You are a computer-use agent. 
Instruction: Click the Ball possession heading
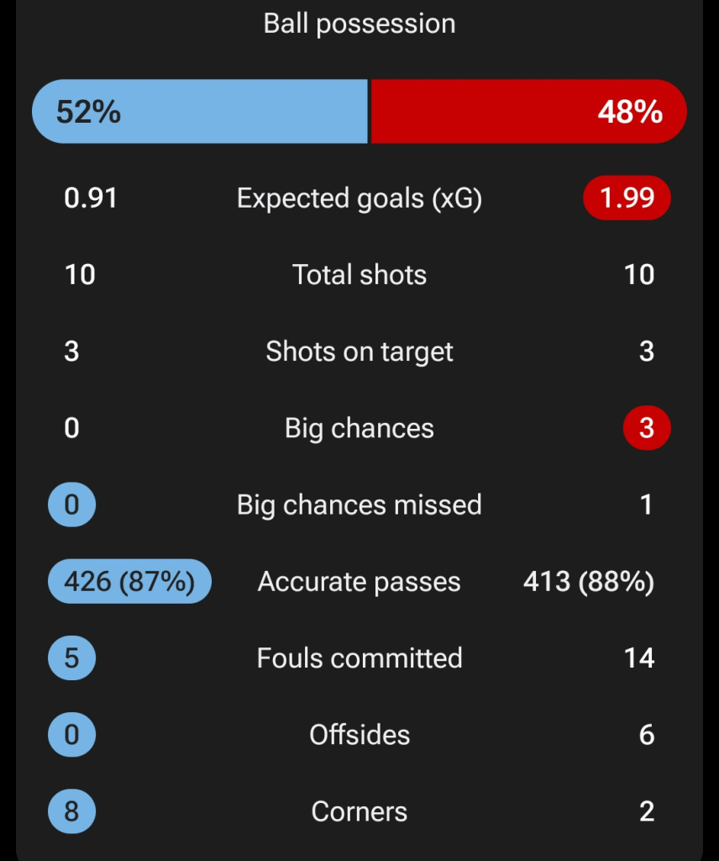(359, 24)
